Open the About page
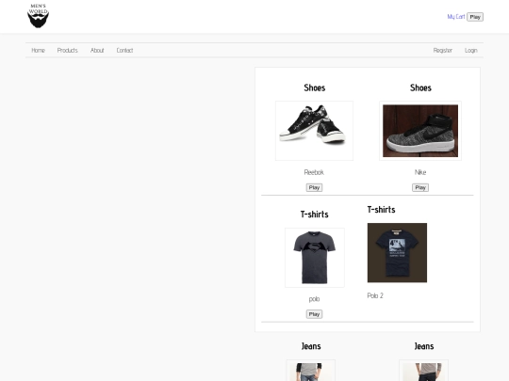Screen dimensions: 509x381 click(x=97, y=50)
